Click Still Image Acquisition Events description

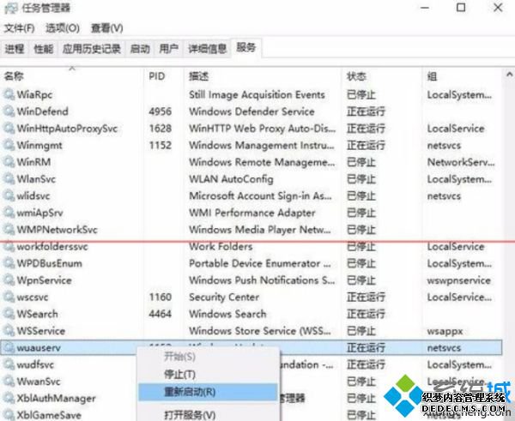click(257, 95)
